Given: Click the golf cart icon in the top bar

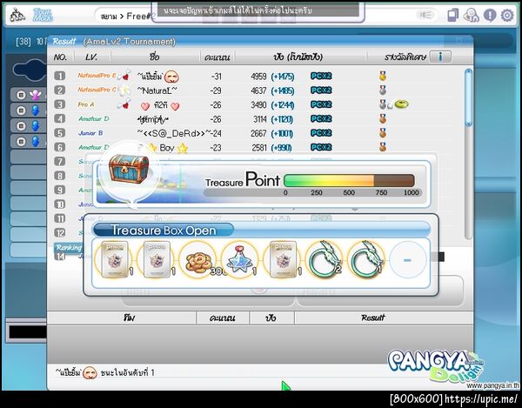Looking at the screenshot, I should [x=17, y=15].
